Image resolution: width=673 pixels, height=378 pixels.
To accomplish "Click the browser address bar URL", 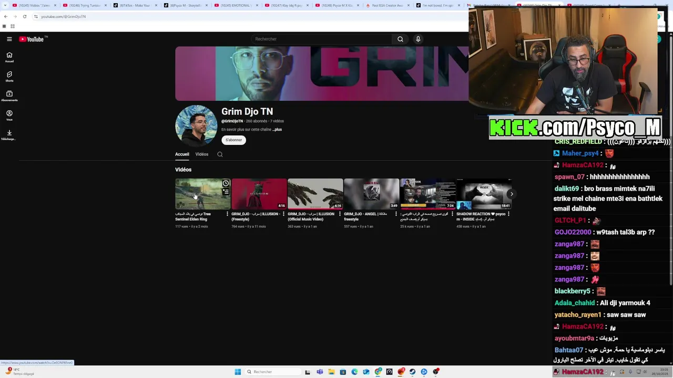I will tap(64, 16).
